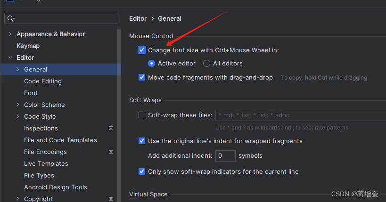Viewport: 386px width, 202px height.
Task: Click the per-project icon beside Copyright
Action: 111,199
